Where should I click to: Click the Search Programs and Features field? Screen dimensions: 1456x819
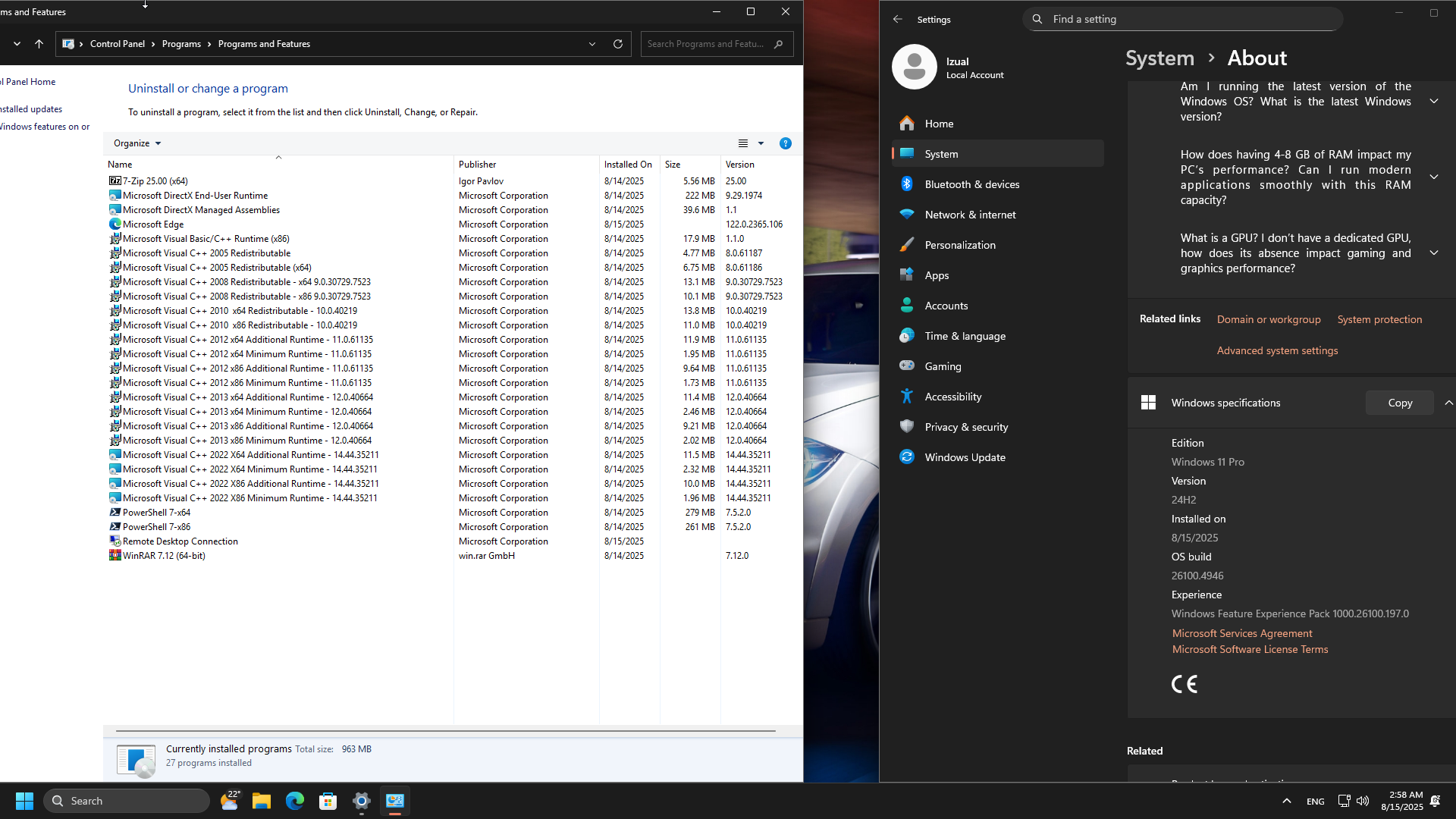[x=717, y=44]
